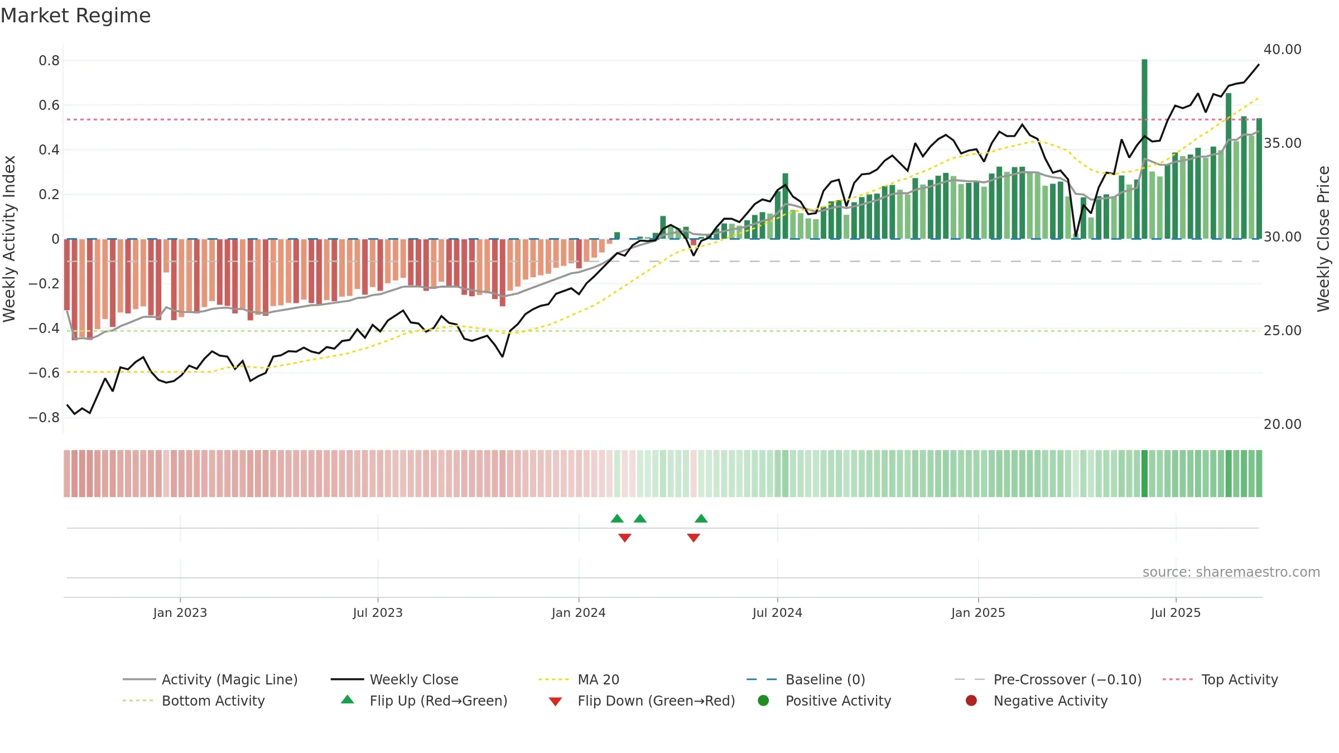Click the tallest dark green activity bar
This screenshot has width=1339, height=753.
[x=1144, y=149]
